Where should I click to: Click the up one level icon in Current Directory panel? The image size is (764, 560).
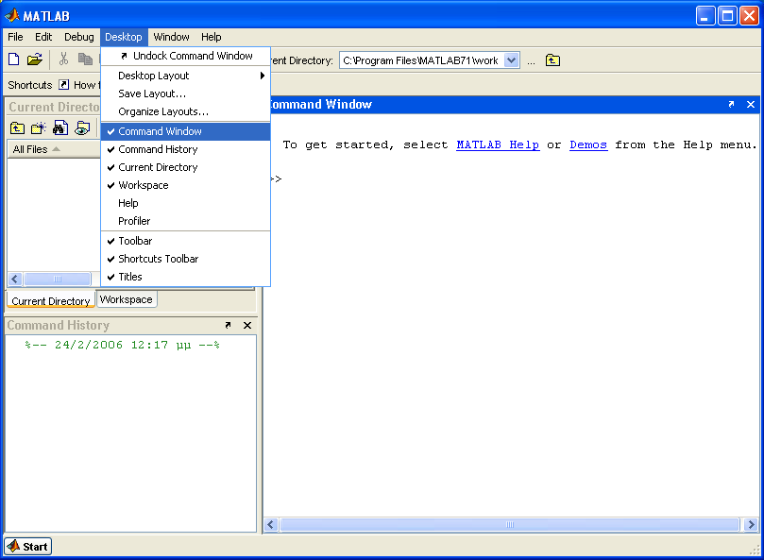(18, 128)
